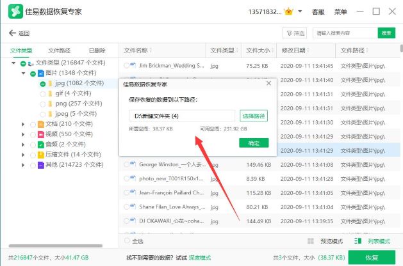Check the png folder checkbox
The width and height of the screenshot is (403, 266).
click(x=43, y=104)
